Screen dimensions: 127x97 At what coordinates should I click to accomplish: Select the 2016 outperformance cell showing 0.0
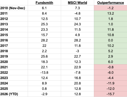tap(111, 40)
